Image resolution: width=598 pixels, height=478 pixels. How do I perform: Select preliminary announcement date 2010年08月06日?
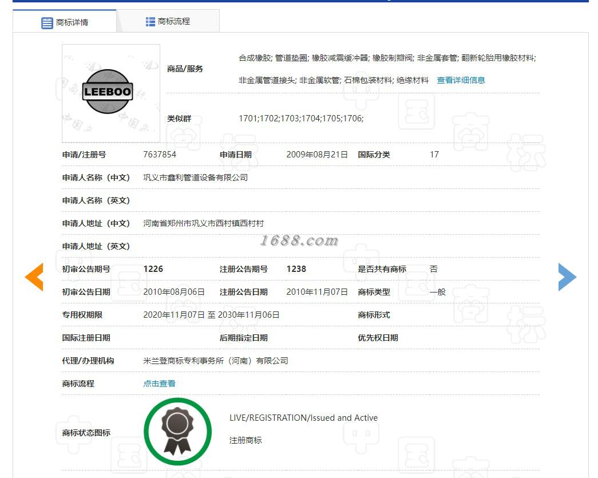click(x=174, y=292)
